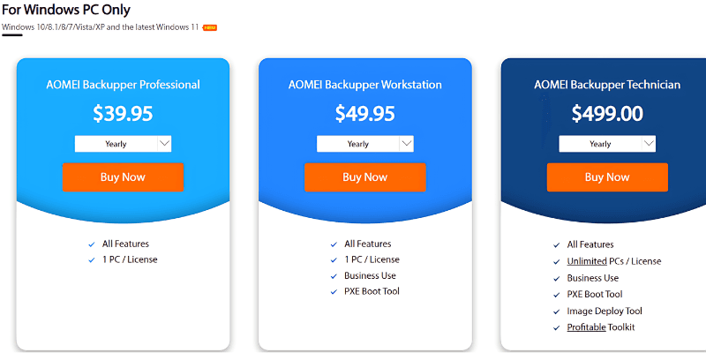Screen dimensions: 706x353
Task: Click PXE Boot Tool in Technician card
Action: click(x=595, y=295)
